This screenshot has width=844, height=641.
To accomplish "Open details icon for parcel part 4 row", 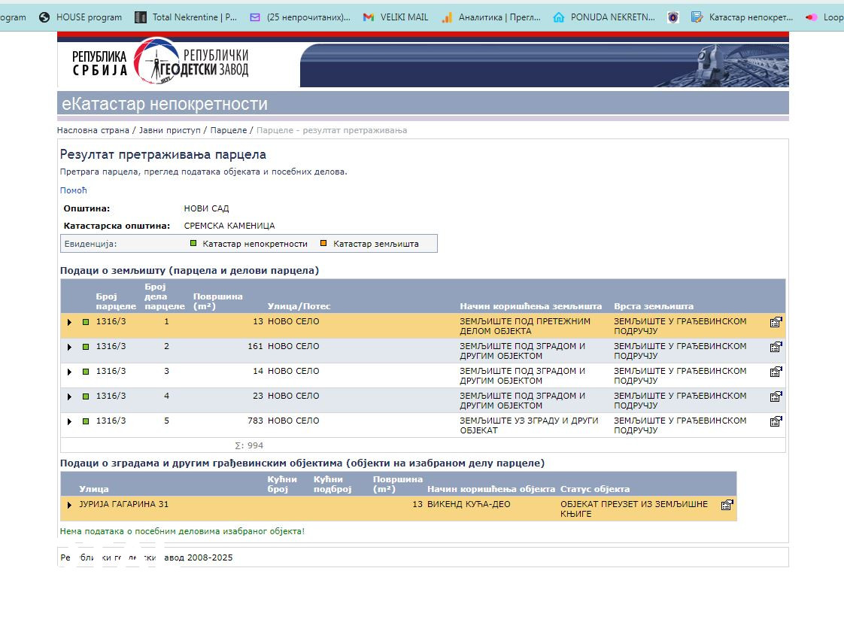I will (x=776, y=396).
